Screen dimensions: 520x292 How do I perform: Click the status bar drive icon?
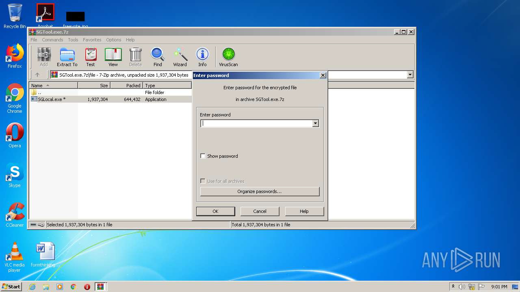point(33,225)
